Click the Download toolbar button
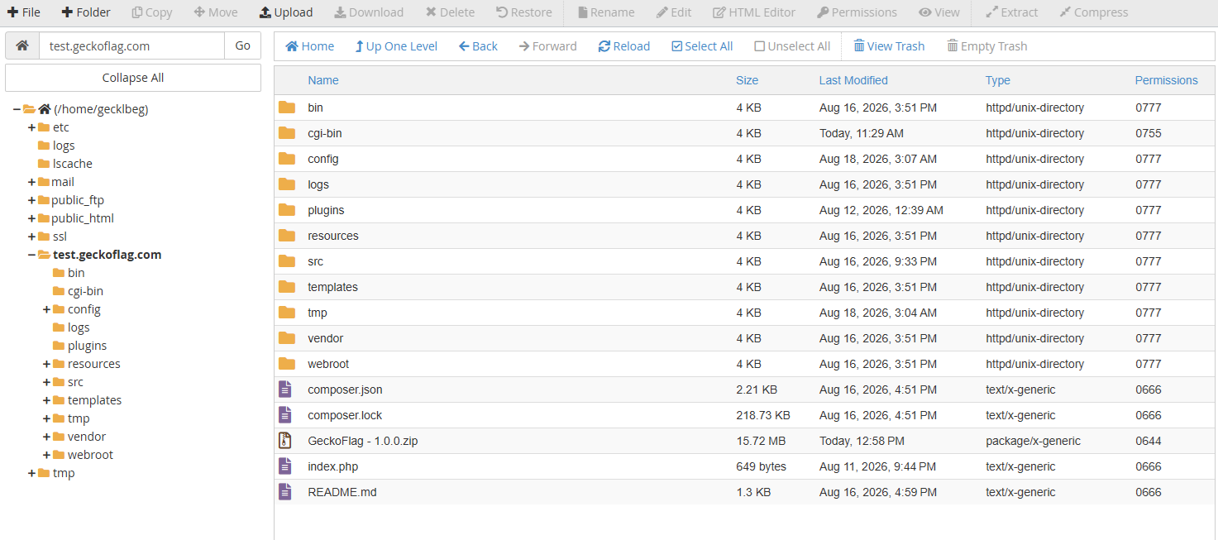 pyautogui.click(x=369, y=12)
